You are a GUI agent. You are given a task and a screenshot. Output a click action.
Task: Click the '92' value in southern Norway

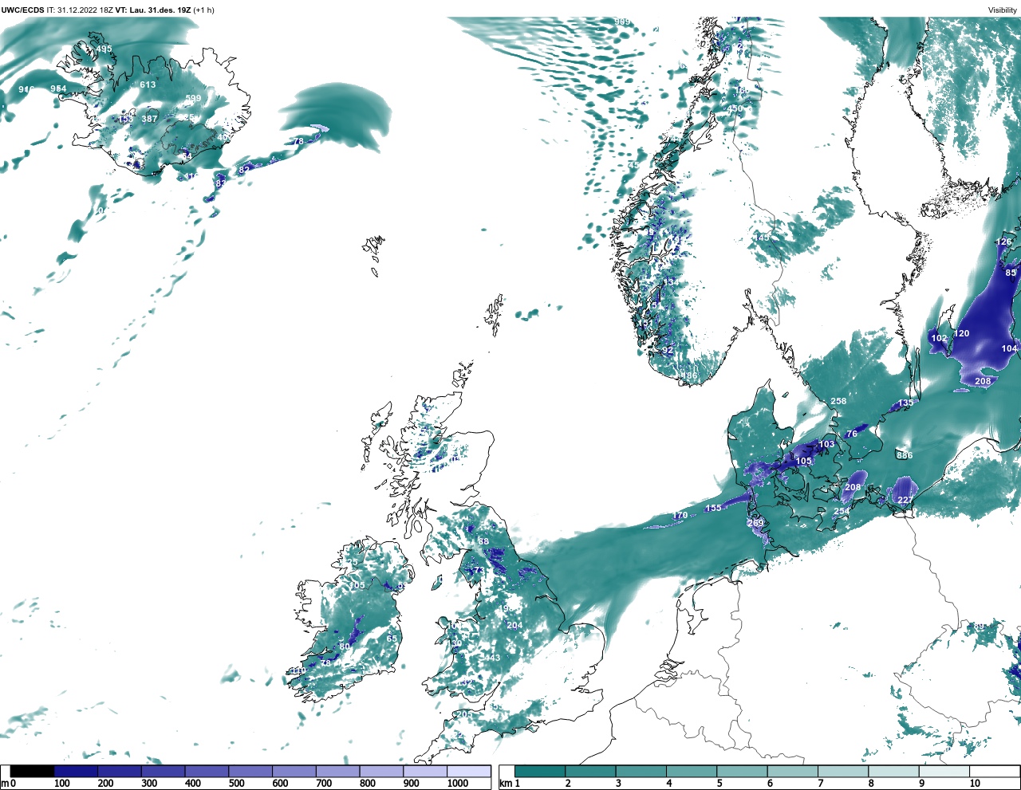(x=668, y=350)
